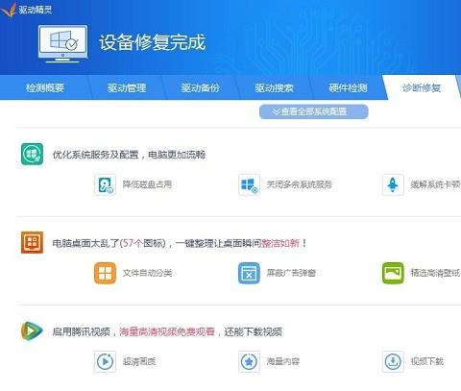Click the rocket 缓解系统卡顿 icon
Screen dimensions: 461x391
click(393, 184)
